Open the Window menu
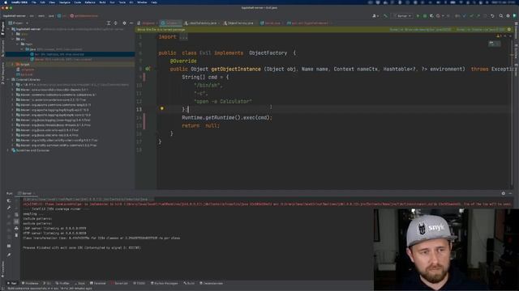The height and width of the screenshot is (291, 519). [142, 2]
